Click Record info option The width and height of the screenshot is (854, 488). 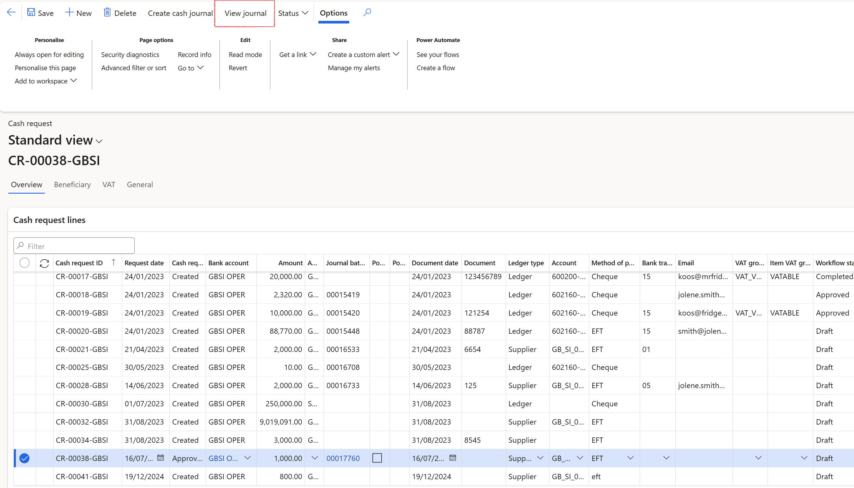[195, 55]
